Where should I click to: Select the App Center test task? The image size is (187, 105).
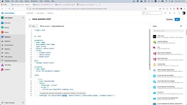(168, 59)
